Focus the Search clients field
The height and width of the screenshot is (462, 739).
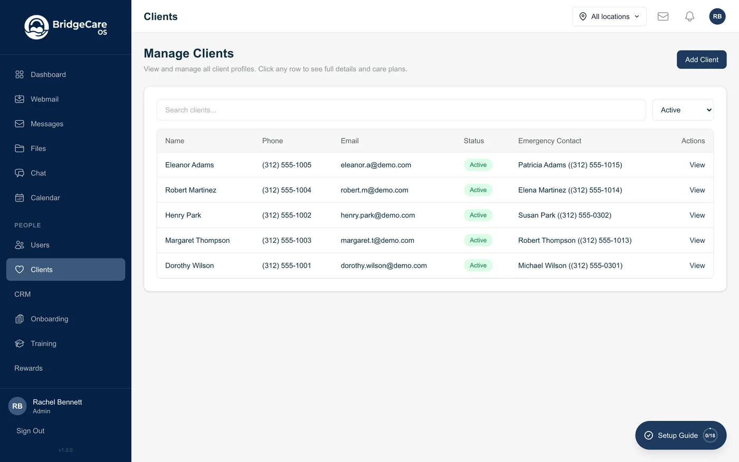(401, 110)
